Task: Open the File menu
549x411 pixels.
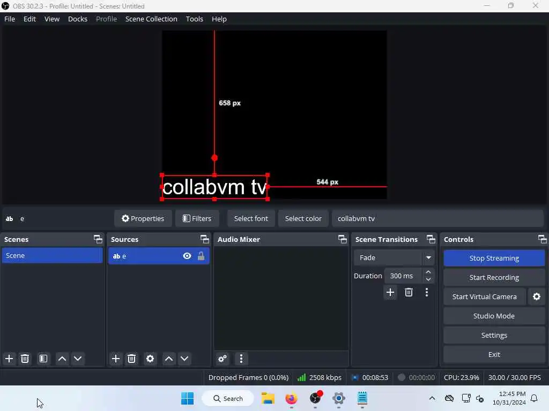Action: click(10, 19)
